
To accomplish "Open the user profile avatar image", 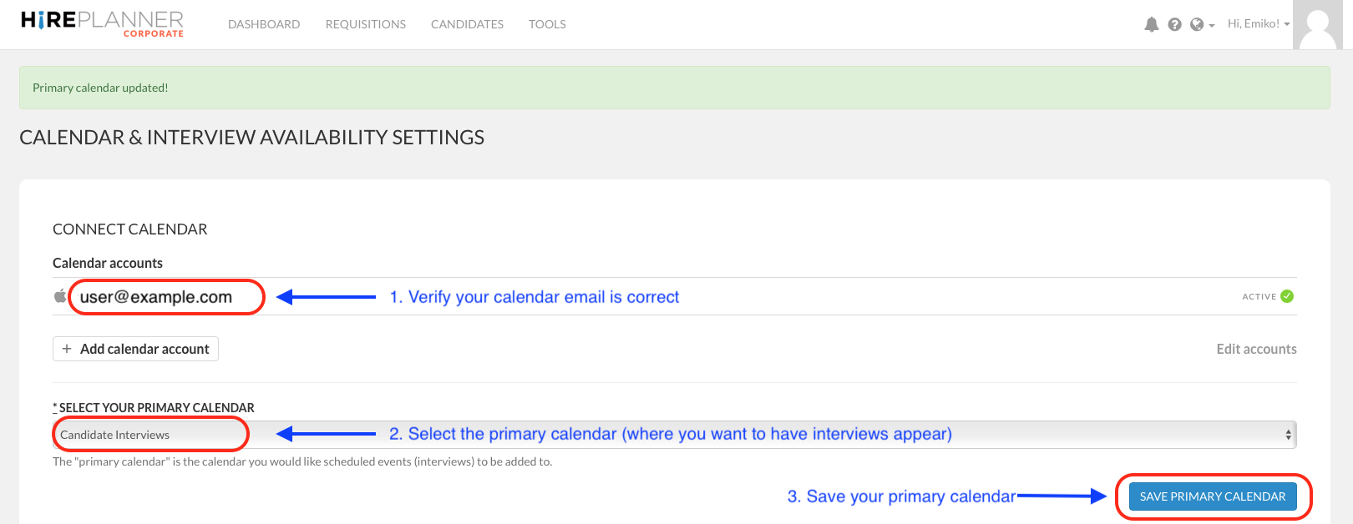I will click(x=1319, y=24).
